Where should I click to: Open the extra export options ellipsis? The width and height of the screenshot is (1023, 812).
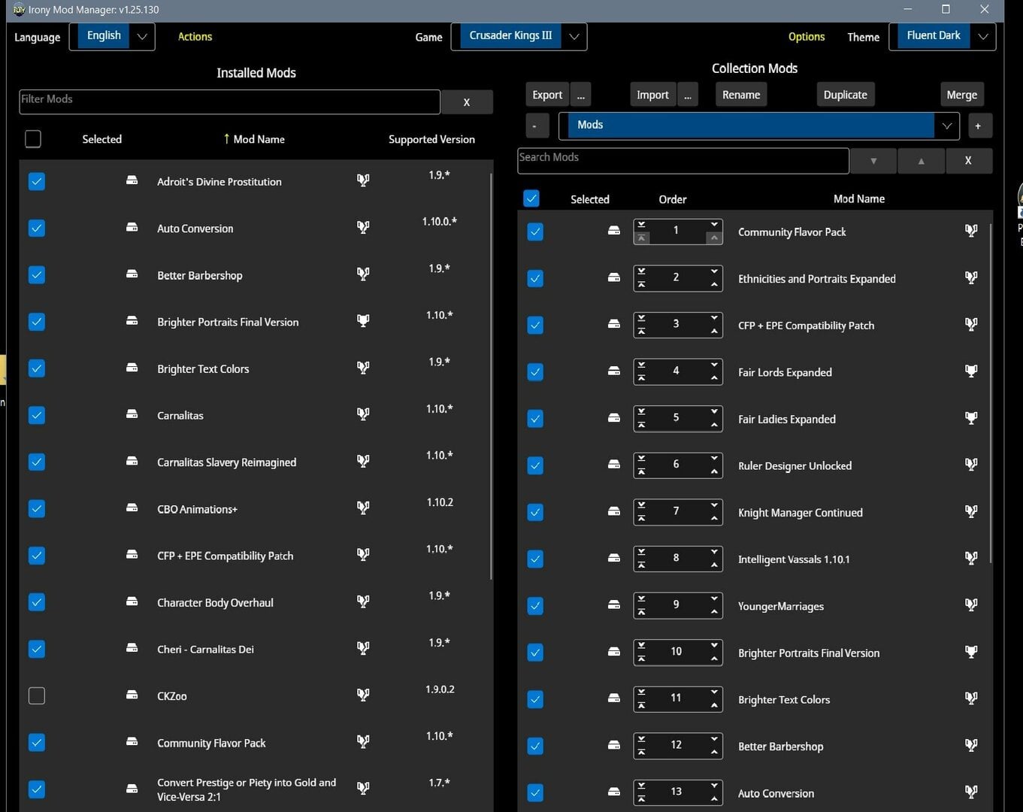[581, 95]
